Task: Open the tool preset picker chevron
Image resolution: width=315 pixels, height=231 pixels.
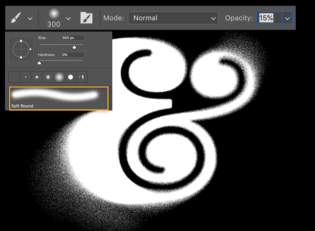Action: coord(30,19)
